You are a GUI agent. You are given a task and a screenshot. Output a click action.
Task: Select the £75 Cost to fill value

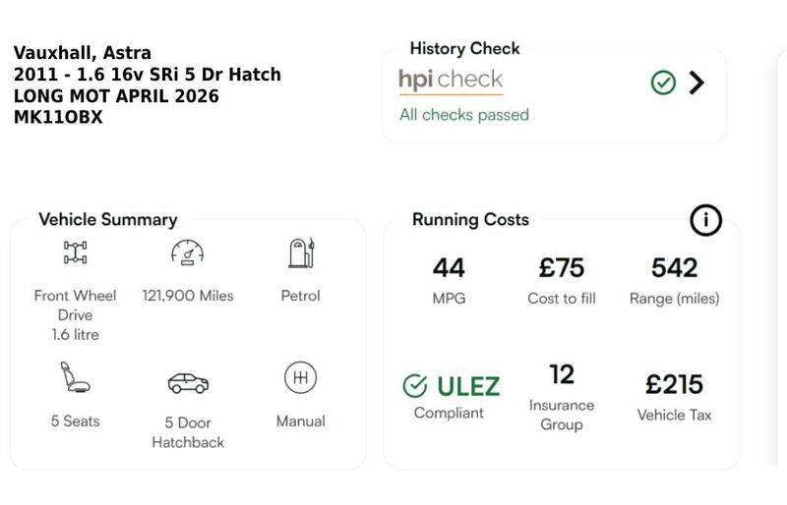coord(562,268)
